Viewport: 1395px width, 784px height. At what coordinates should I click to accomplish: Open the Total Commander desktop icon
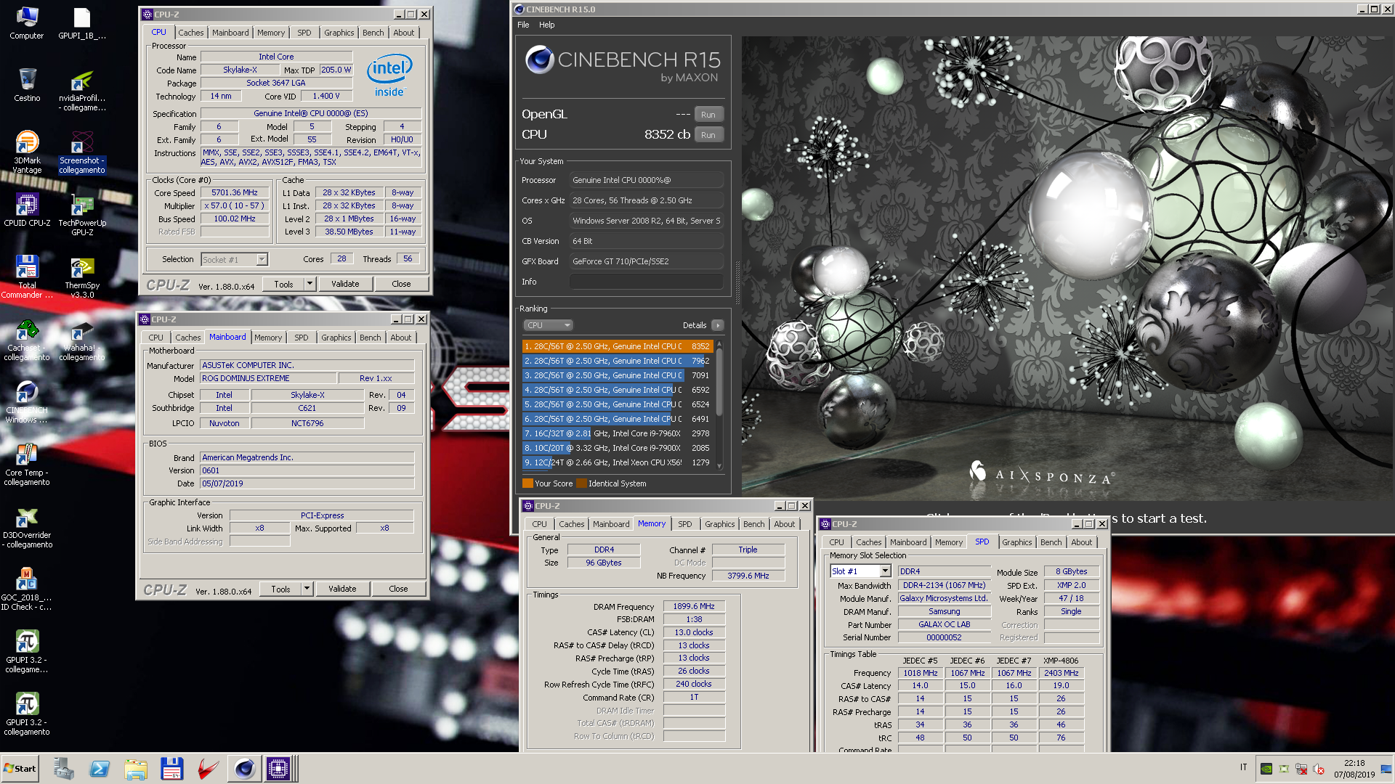(27, 277)
